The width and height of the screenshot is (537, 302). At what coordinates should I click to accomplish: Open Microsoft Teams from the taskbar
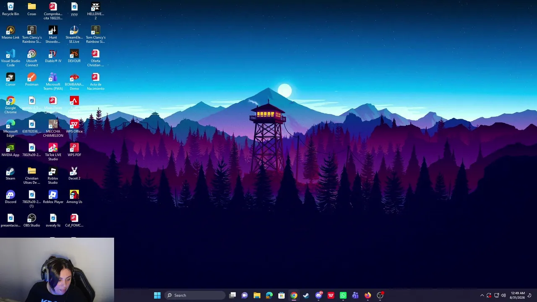click(x=355, y=295)
